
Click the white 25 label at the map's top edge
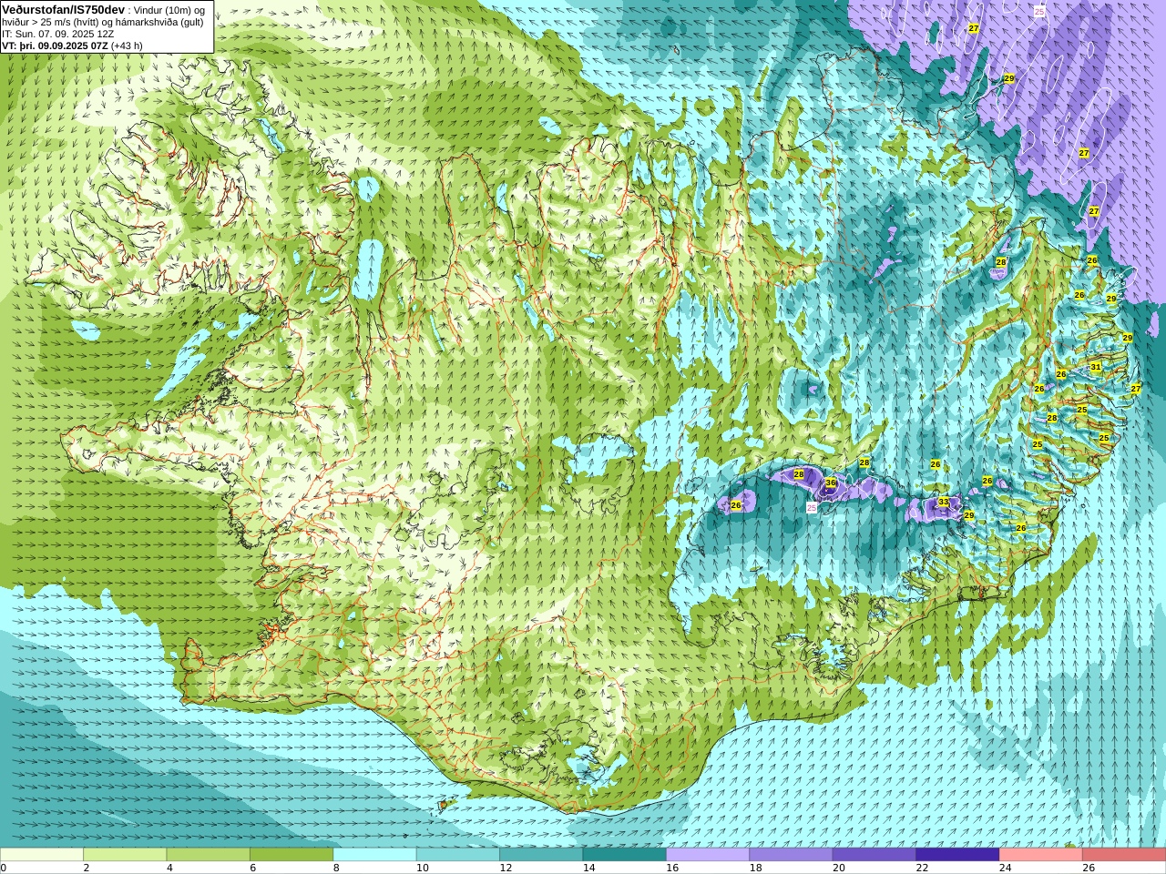point(1039,11)
